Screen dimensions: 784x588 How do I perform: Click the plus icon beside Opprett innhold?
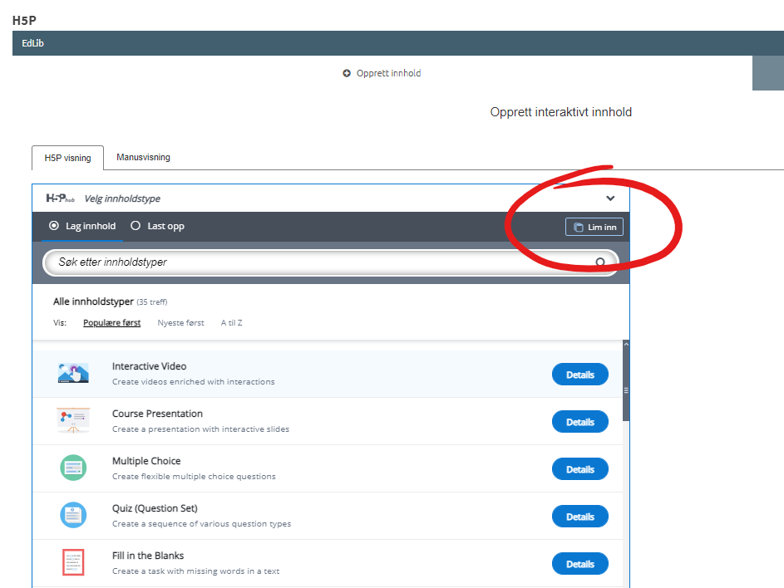point(347,73)
